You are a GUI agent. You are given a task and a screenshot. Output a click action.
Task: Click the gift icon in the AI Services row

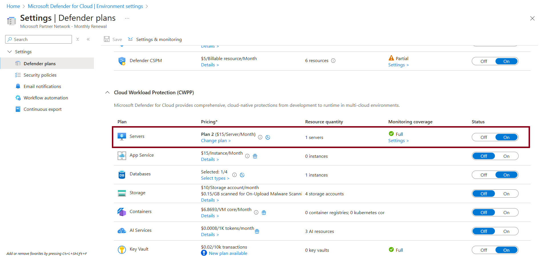[257, 231]
